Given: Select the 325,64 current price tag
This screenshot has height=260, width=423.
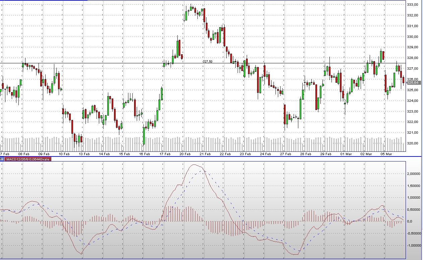Looking at the screenshot, I should coord(412,82).
